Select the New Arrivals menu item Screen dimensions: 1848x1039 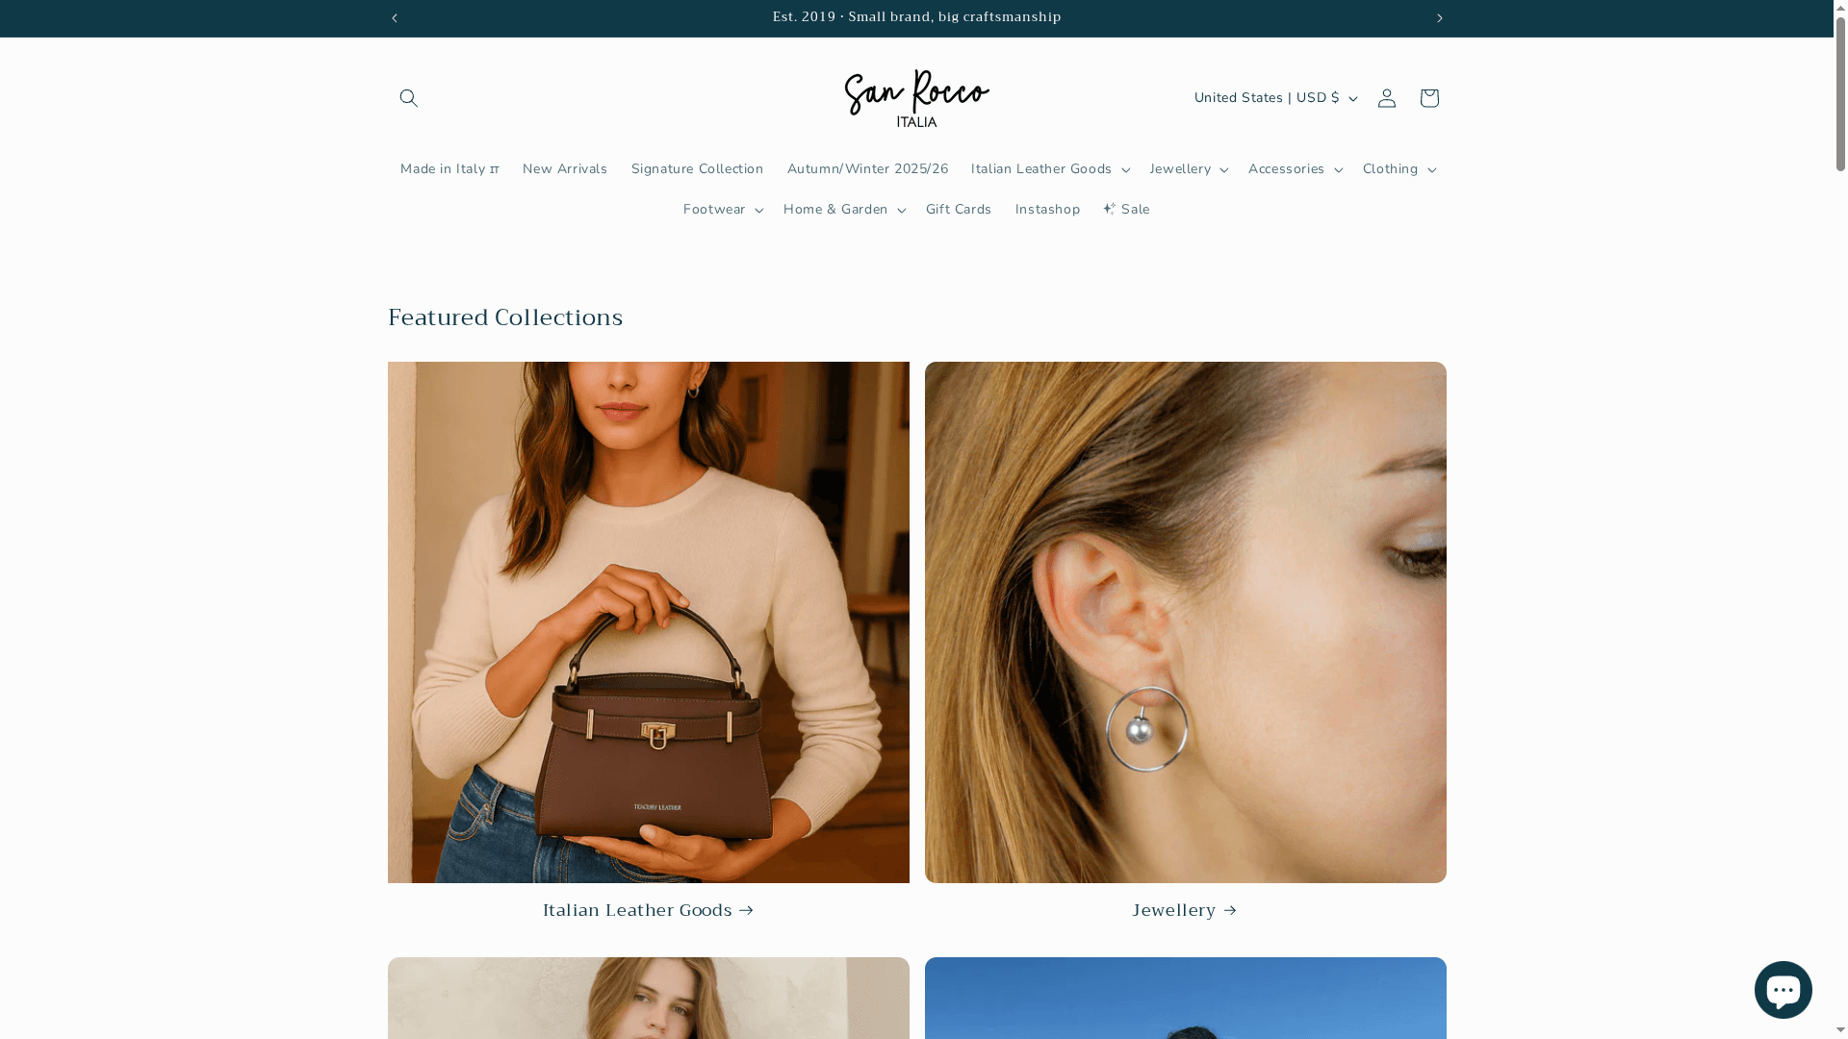tap(564, 168)
